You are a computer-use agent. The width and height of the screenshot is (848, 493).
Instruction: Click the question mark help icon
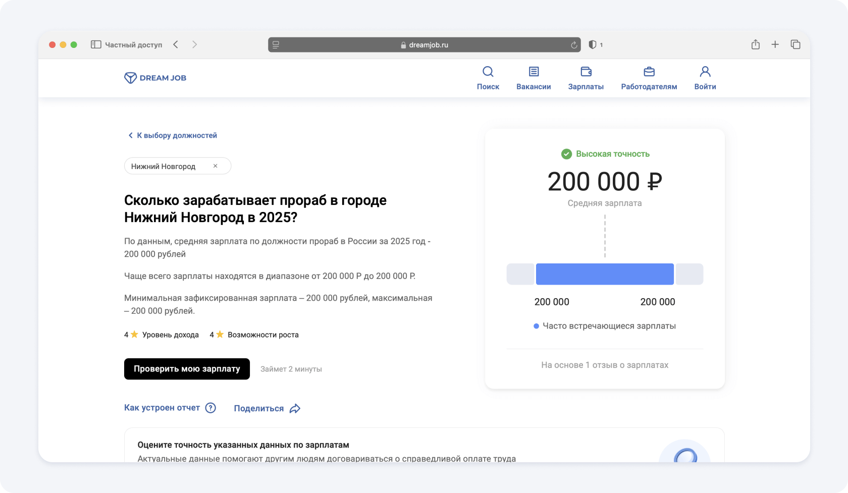click(x=210, y=408)
